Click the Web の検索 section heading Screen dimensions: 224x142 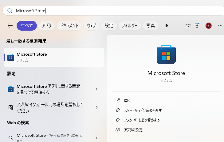point(18,123)
